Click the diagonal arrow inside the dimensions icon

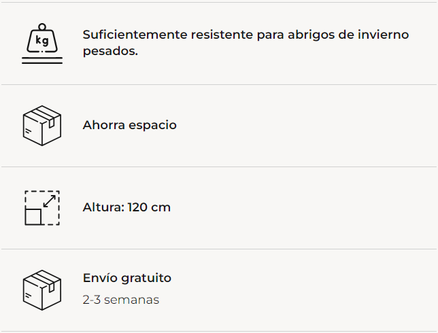coord(49,201)
